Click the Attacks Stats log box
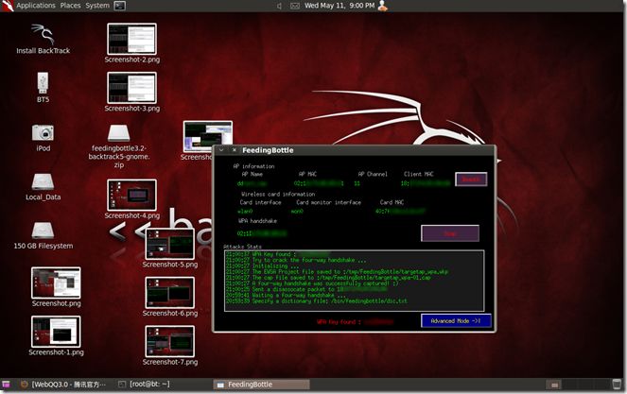Screen dimensions: 627x394 point(355,281)
